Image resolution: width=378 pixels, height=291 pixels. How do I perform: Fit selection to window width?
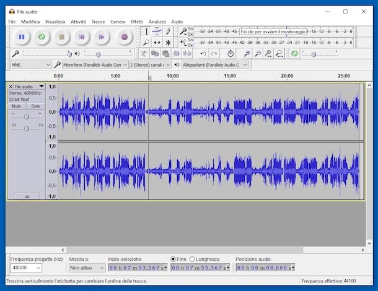click(268, 54)
